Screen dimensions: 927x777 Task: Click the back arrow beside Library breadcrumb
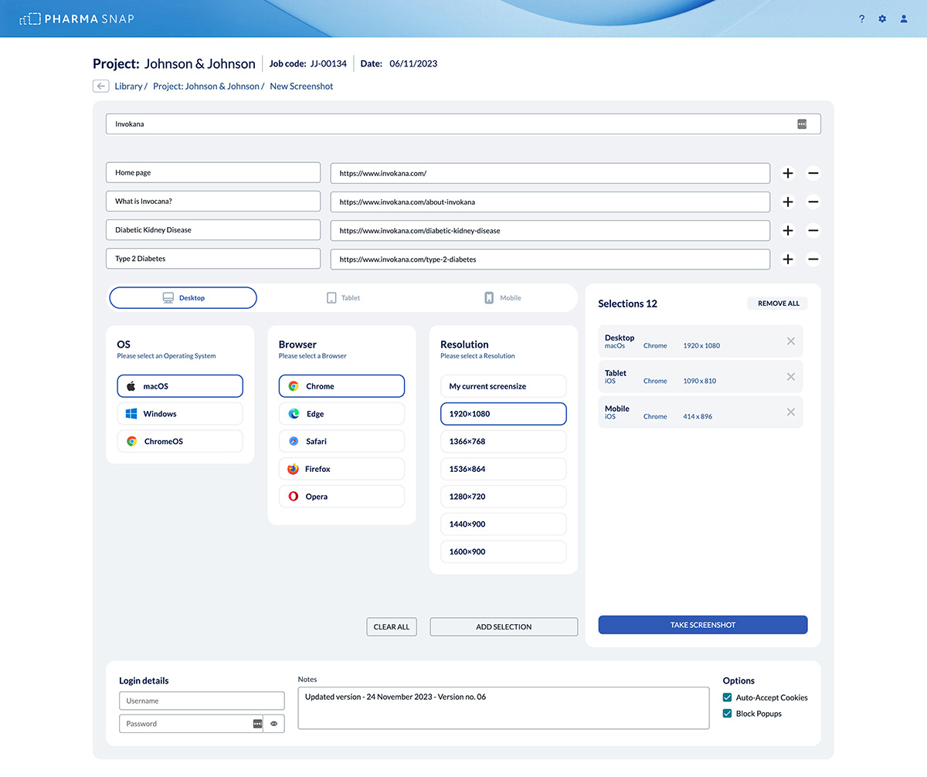click(100, 86)
